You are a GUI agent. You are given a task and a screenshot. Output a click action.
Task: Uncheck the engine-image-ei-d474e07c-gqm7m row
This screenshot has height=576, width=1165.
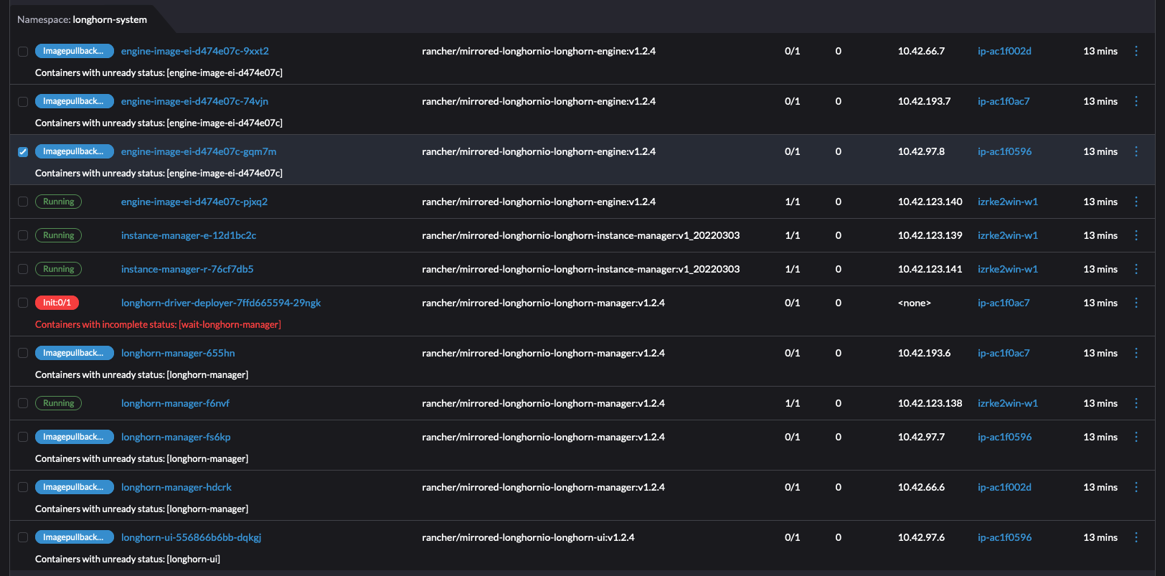pos(23,152)
